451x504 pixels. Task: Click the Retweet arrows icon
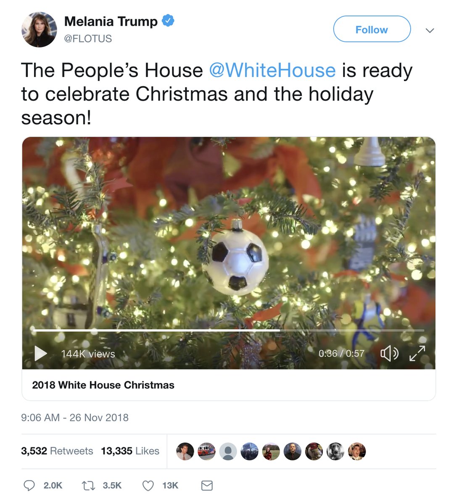88,486
